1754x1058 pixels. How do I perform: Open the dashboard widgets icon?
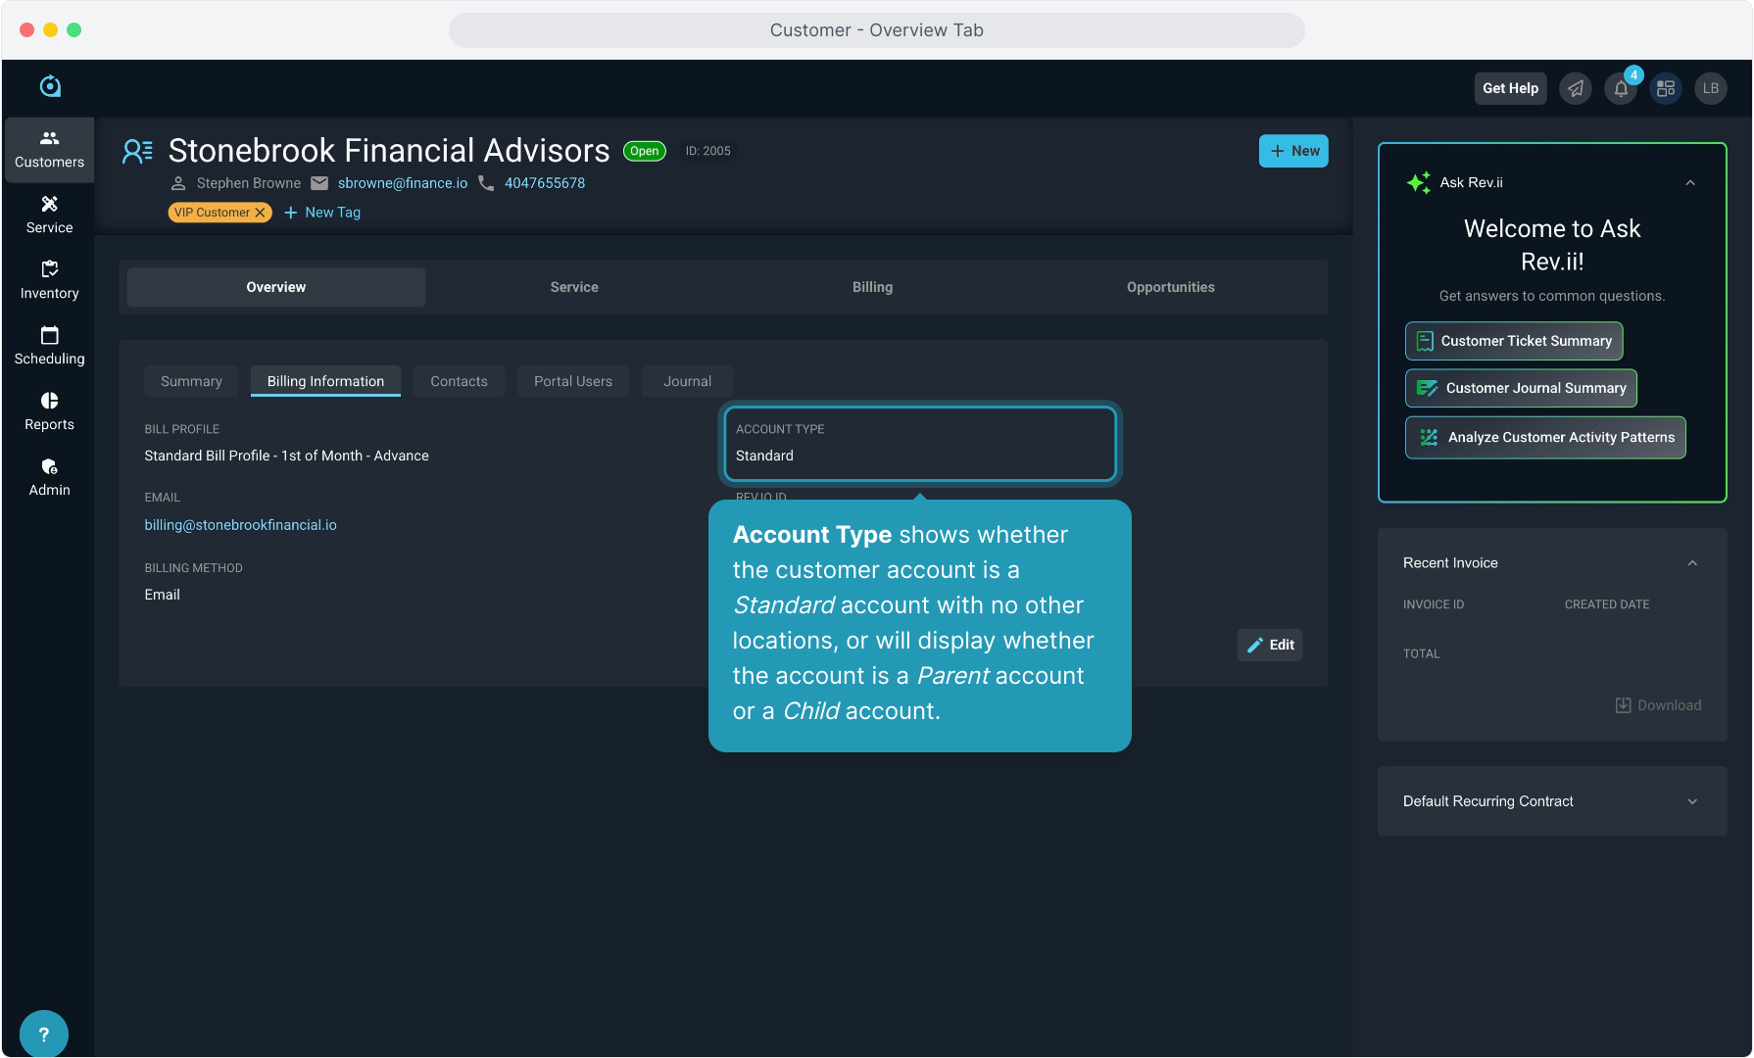point(1666,89)
